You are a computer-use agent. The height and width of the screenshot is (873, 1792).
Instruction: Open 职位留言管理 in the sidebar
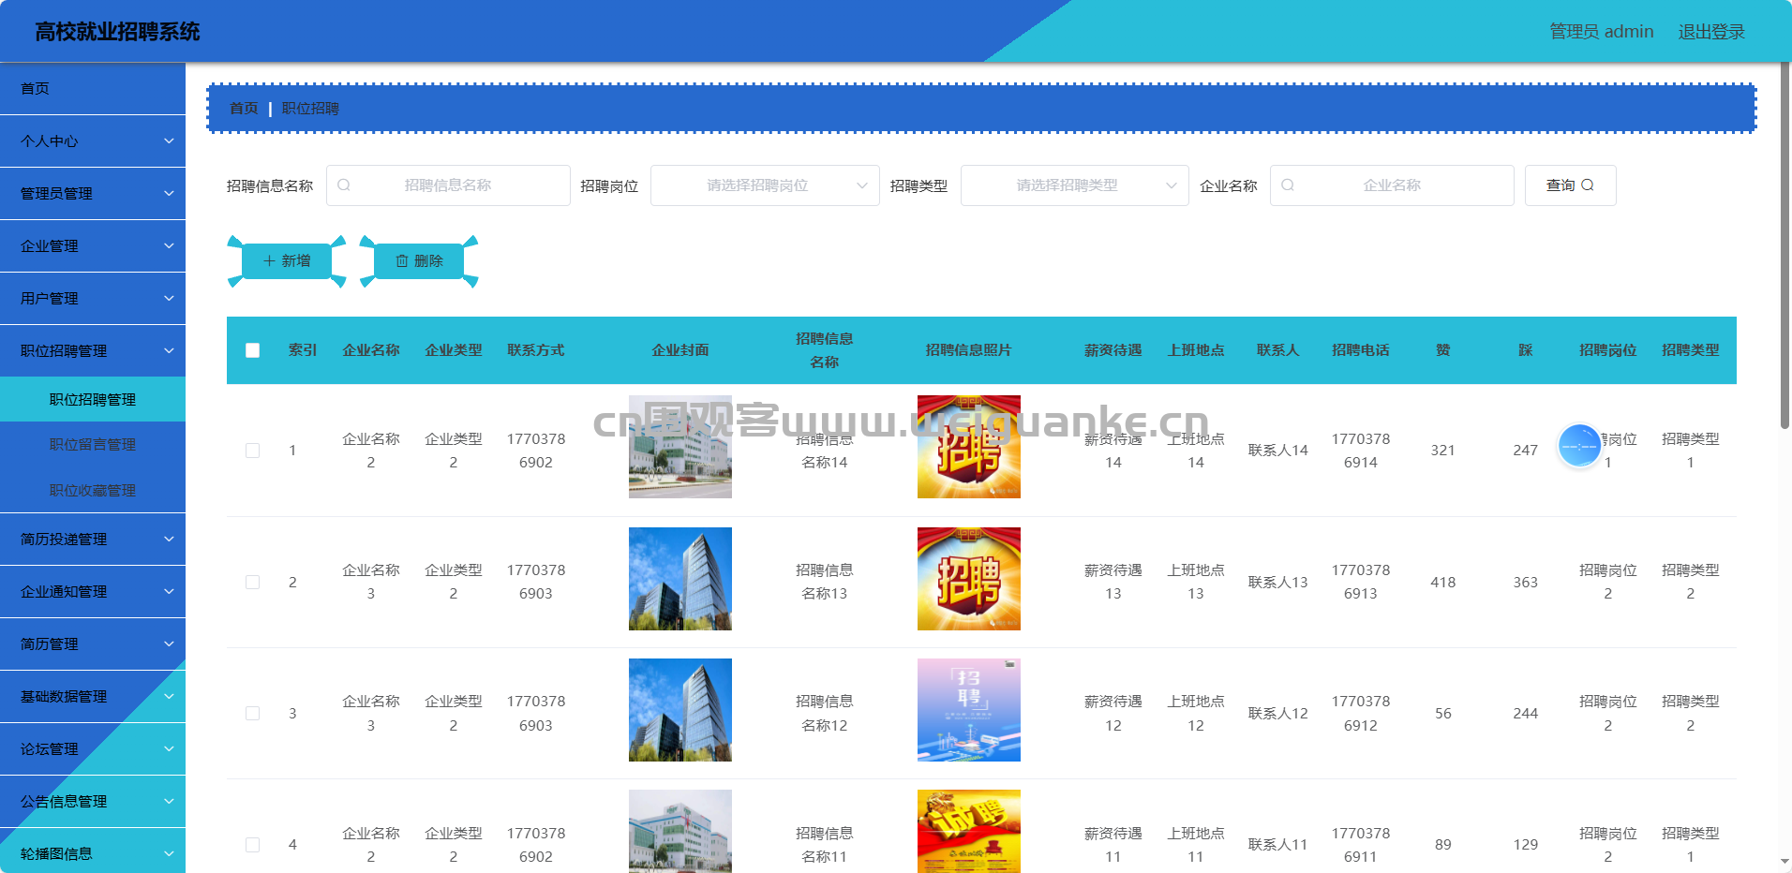(x=93, y=445)
